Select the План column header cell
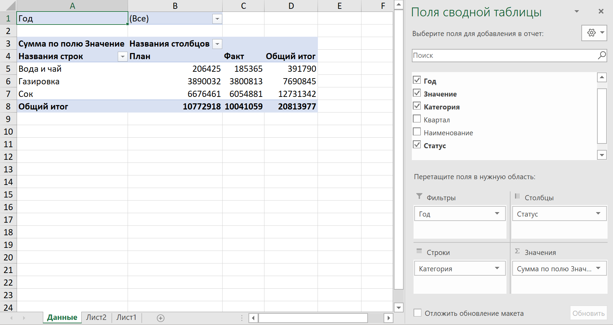The image size is (613, 325). pos(175,56)
